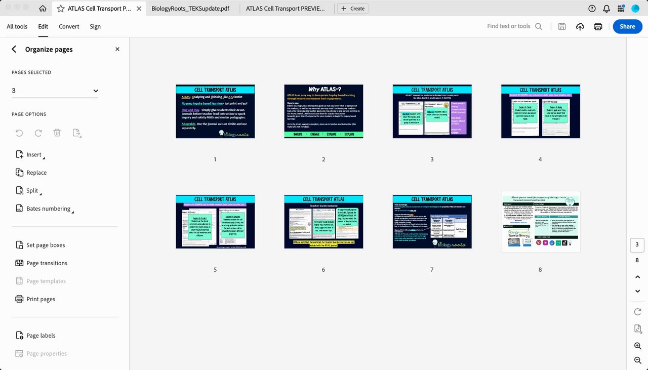Viewport: 648px width, 370px height.
Task: Go to the Home icon
Action: tap(43, 9)
